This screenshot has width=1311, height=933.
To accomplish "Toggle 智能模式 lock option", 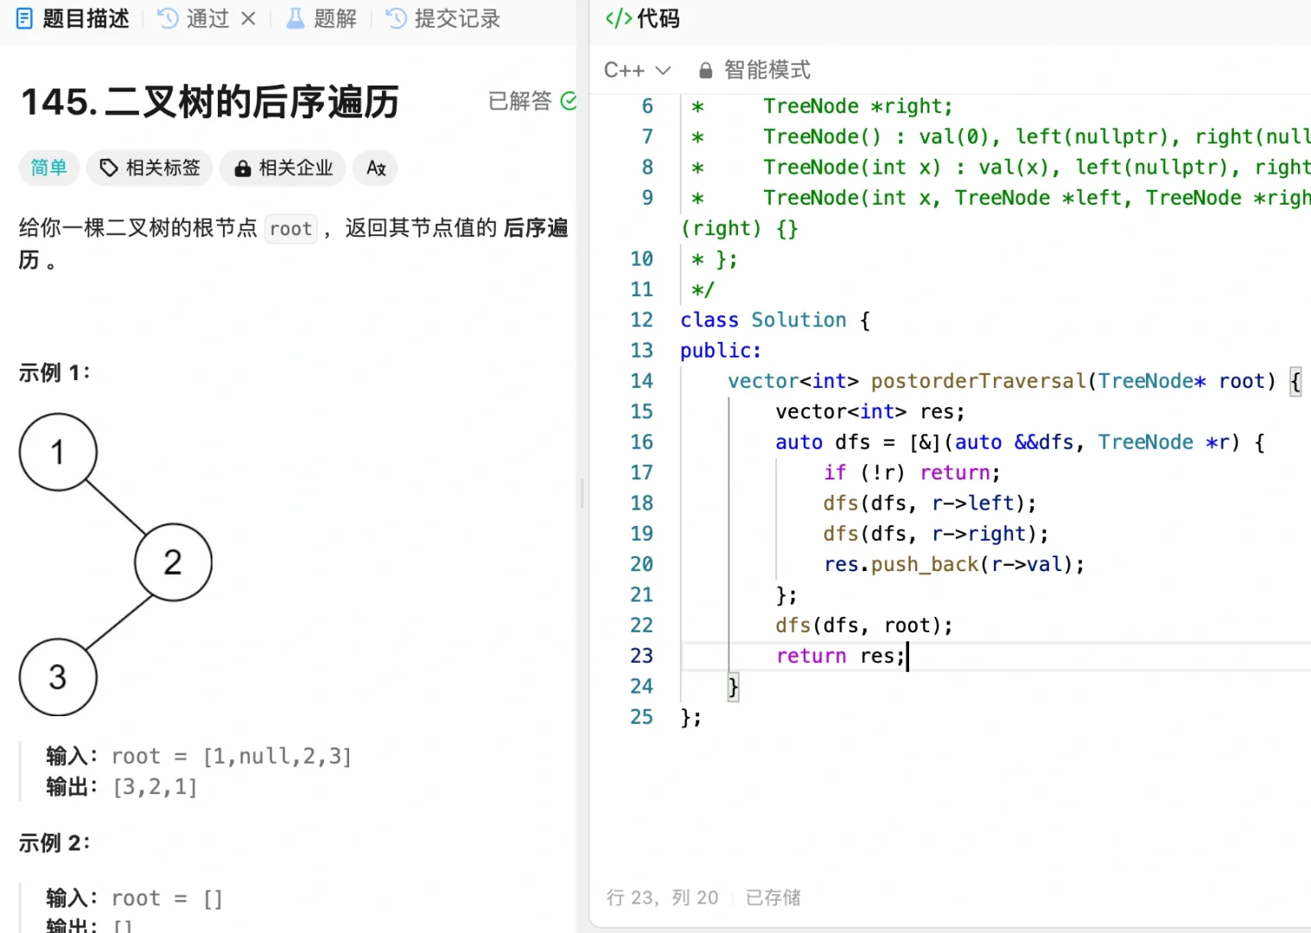I will [x=754, y=70].
